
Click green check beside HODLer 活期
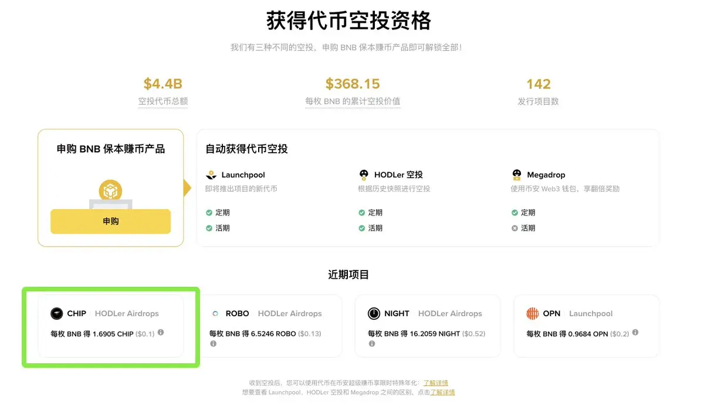[x=362, y=228]
